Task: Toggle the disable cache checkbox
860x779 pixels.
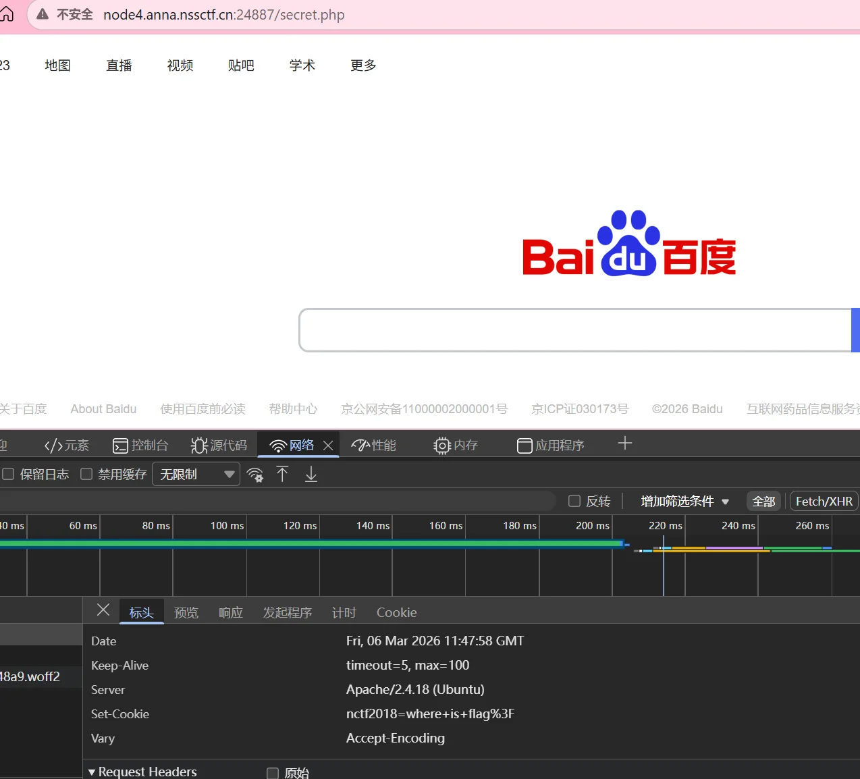Action: 86,475
